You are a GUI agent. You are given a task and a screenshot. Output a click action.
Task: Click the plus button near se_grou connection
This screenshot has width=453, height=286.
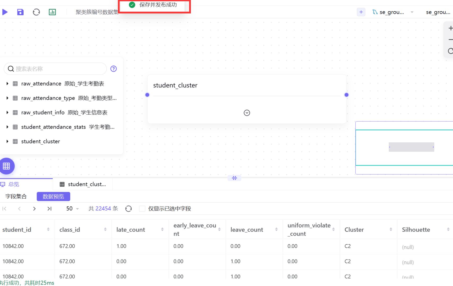pos(361,12)
